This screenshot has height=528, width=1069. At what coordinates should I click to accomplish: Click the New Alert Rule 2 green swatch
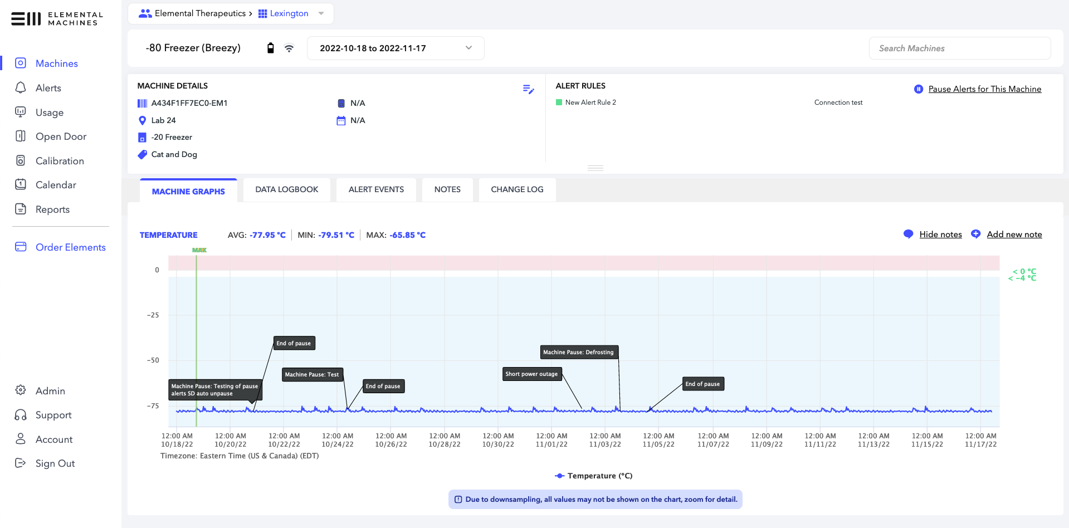559,102
